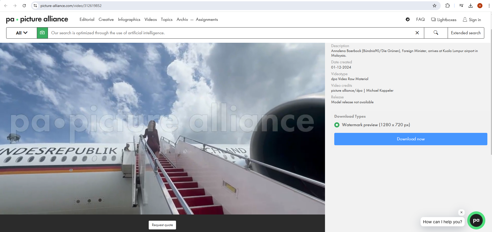Open Chrome three-dot menu
The image size is (492, 232).
(489, 6)
